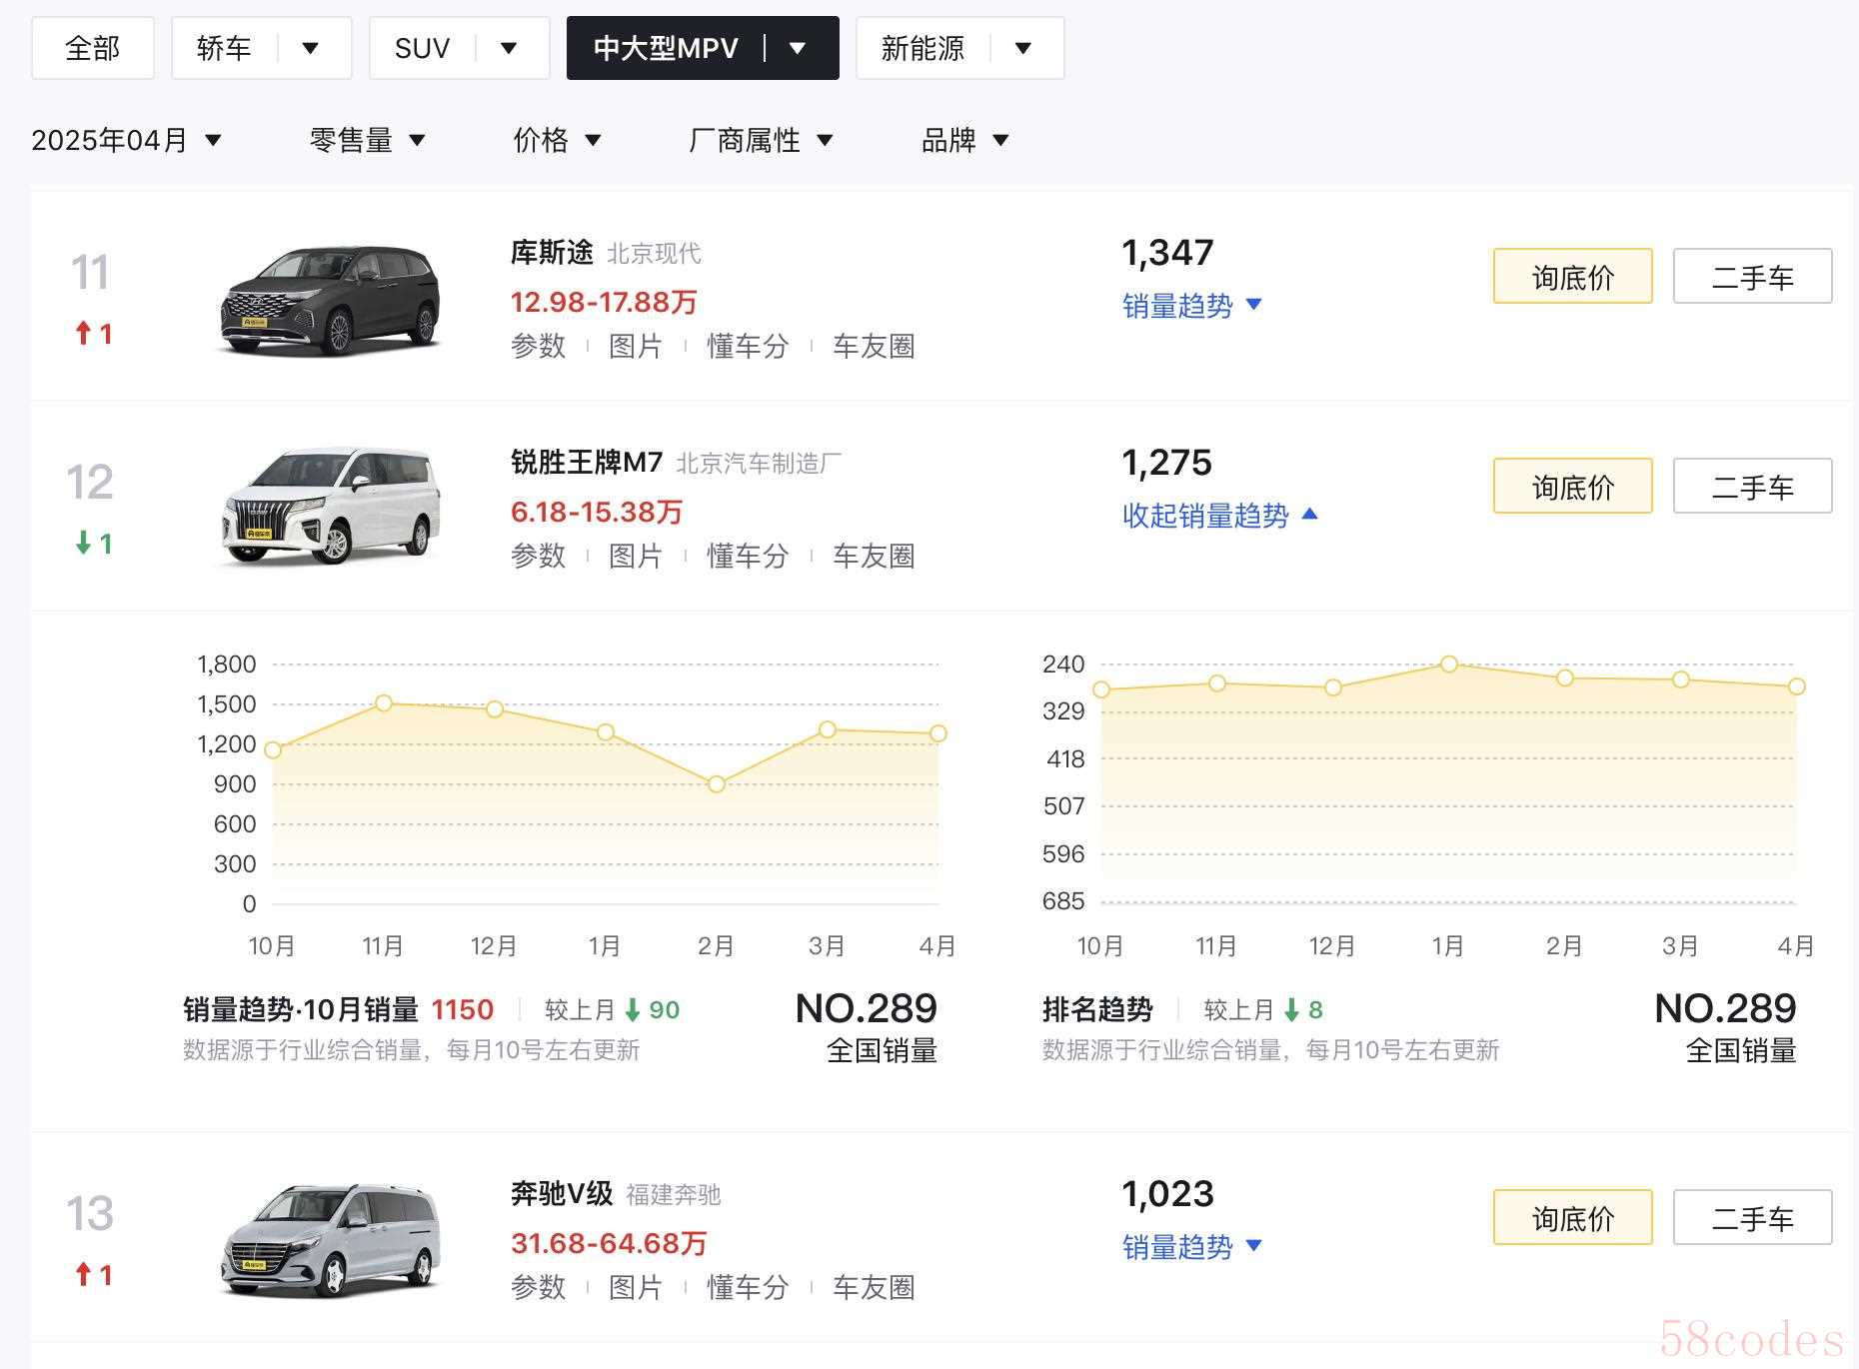Open the 轿车 dropdown arrow
Viewport: 1859px width, 1369px height.
311,48
